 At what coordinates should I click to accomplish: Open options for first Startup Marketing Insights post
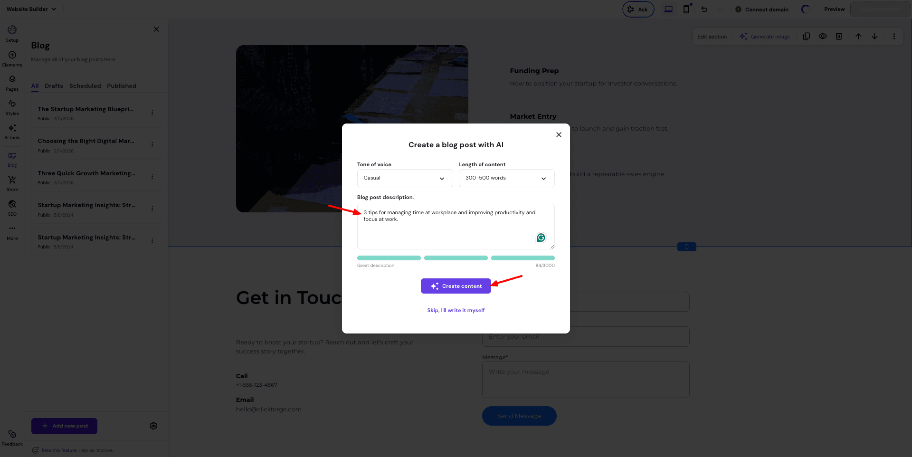152,209
